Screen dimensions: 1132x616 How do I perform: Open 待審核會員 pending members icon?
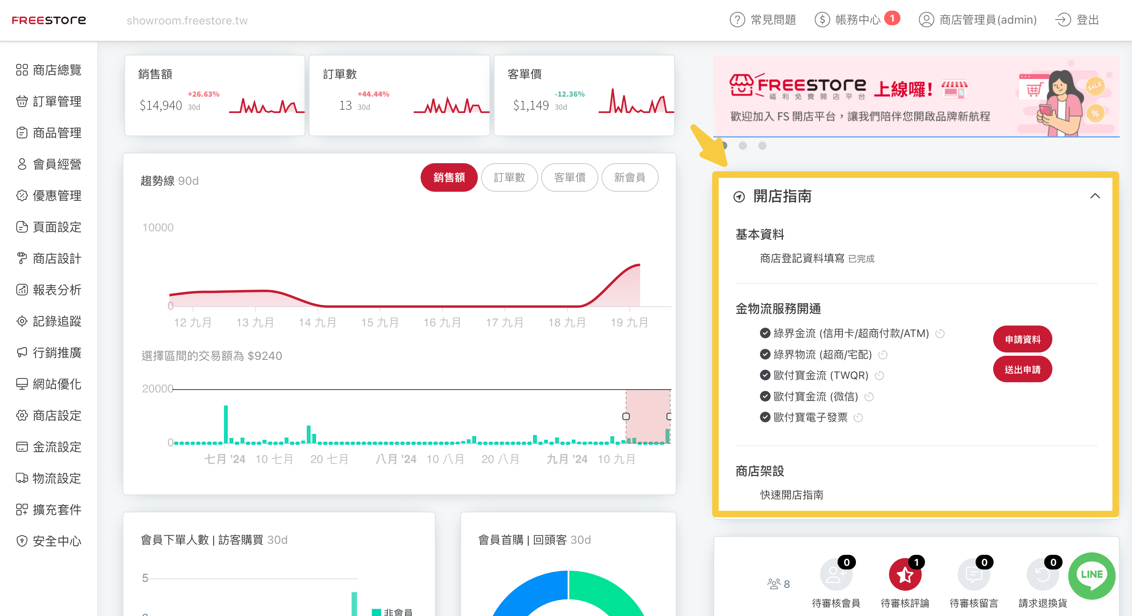(x=836, y=574)
